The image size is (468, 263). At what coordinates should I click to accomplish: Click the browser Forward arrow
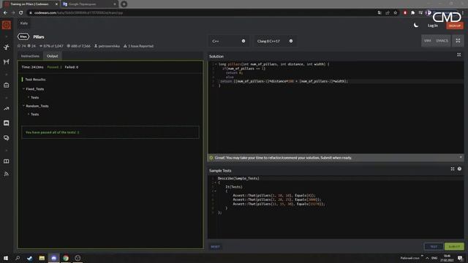[13, 13]
